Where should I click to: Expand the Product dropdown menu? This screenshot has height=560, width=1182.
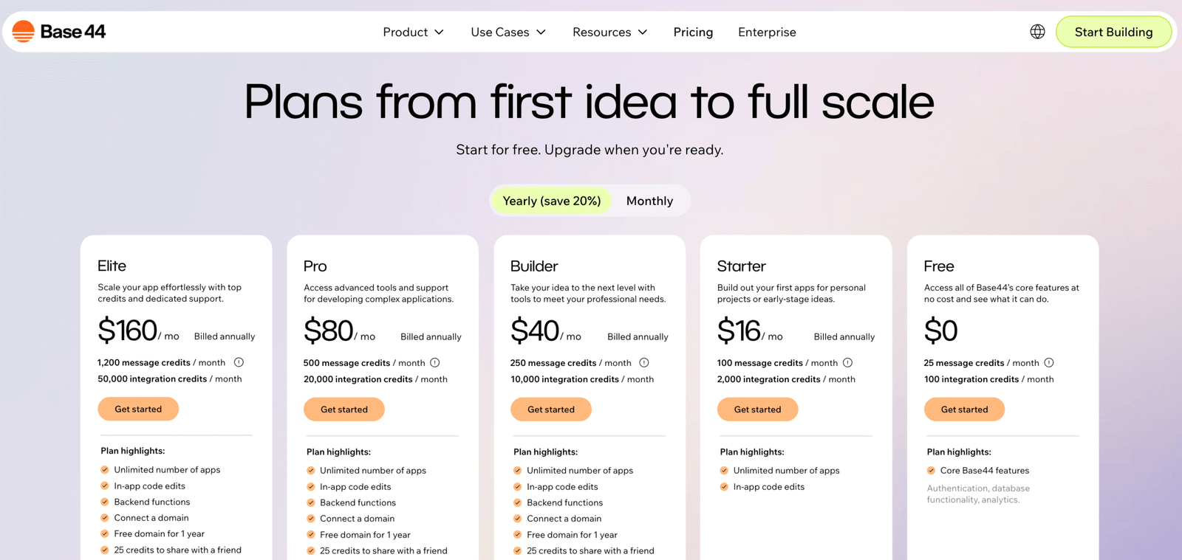(413, 32)
